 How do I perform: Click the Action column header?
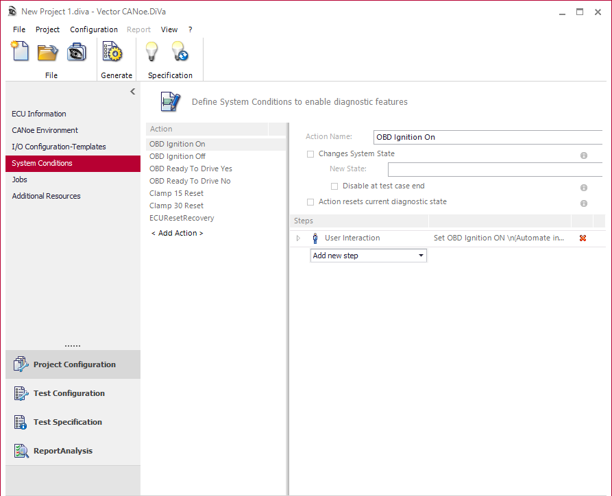207,129
